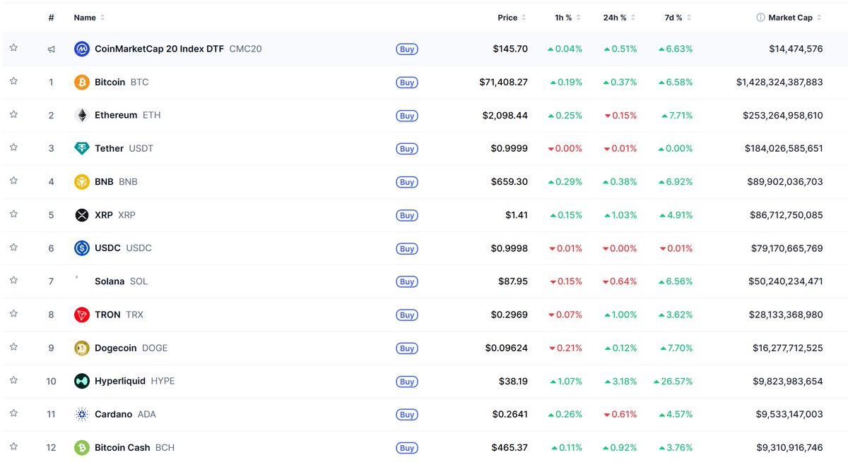The image size is (848, 462).
Task: Open the Cardano ADA link
Action: point(125,414)
